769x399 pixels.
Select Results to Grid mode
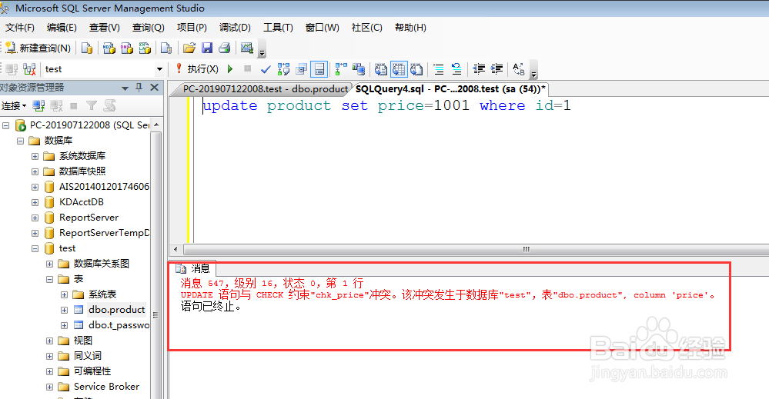[x=399, y=69]
